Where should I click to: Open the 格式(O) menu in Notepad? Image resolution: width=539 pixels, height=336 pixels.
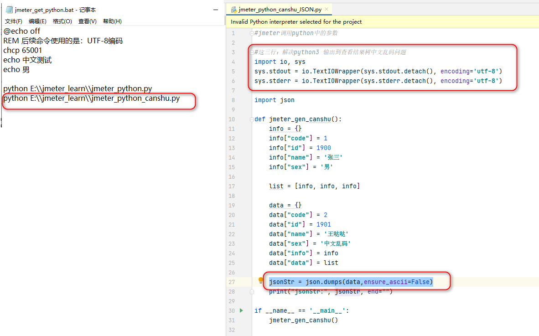click(62, 21)
